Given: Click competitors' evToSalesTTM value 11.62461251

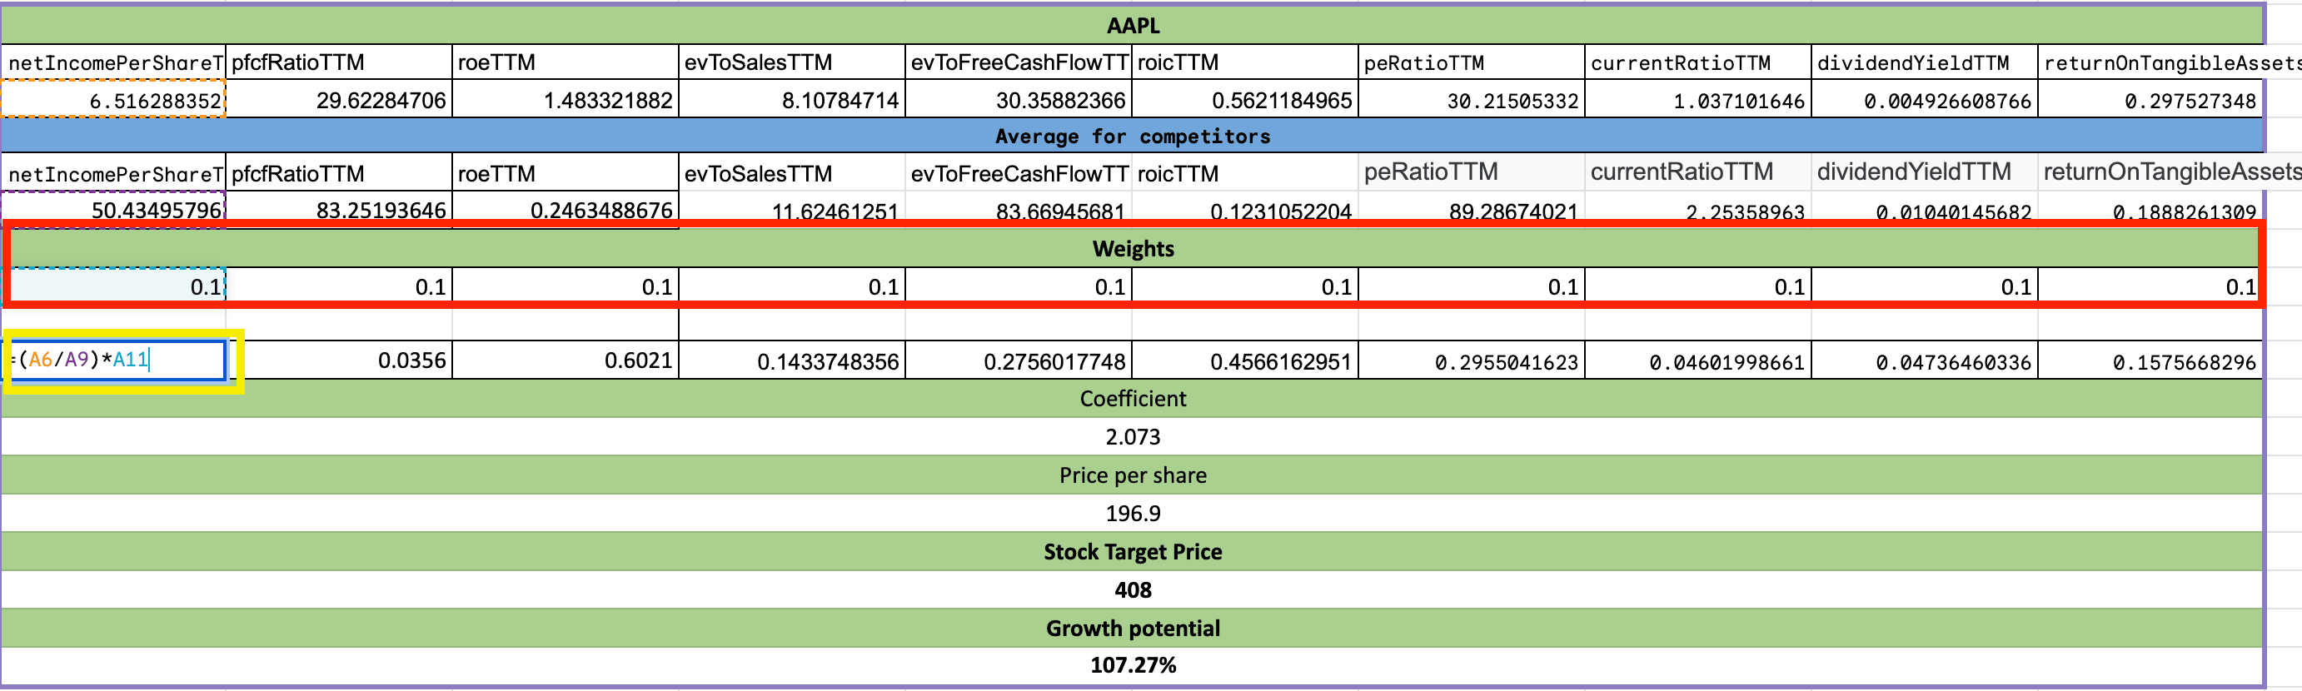Looking at the screenshot, I should (x=792, y=211).
